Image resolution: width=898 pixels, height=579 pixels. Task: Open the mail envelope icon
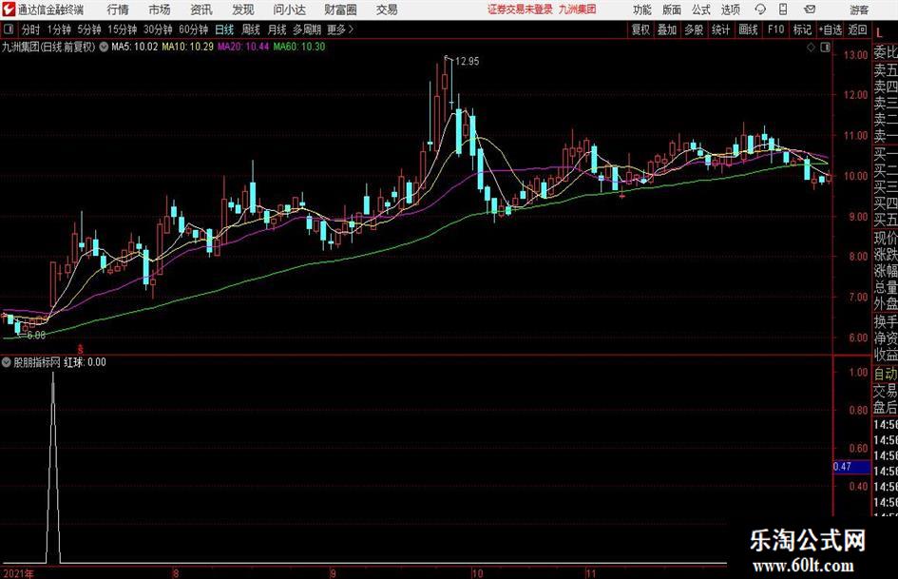coord(810,10)
